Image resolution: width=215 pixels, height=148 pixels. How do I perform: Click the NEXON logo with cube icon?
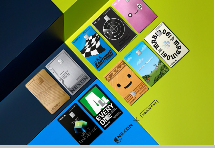pos(124,134)
